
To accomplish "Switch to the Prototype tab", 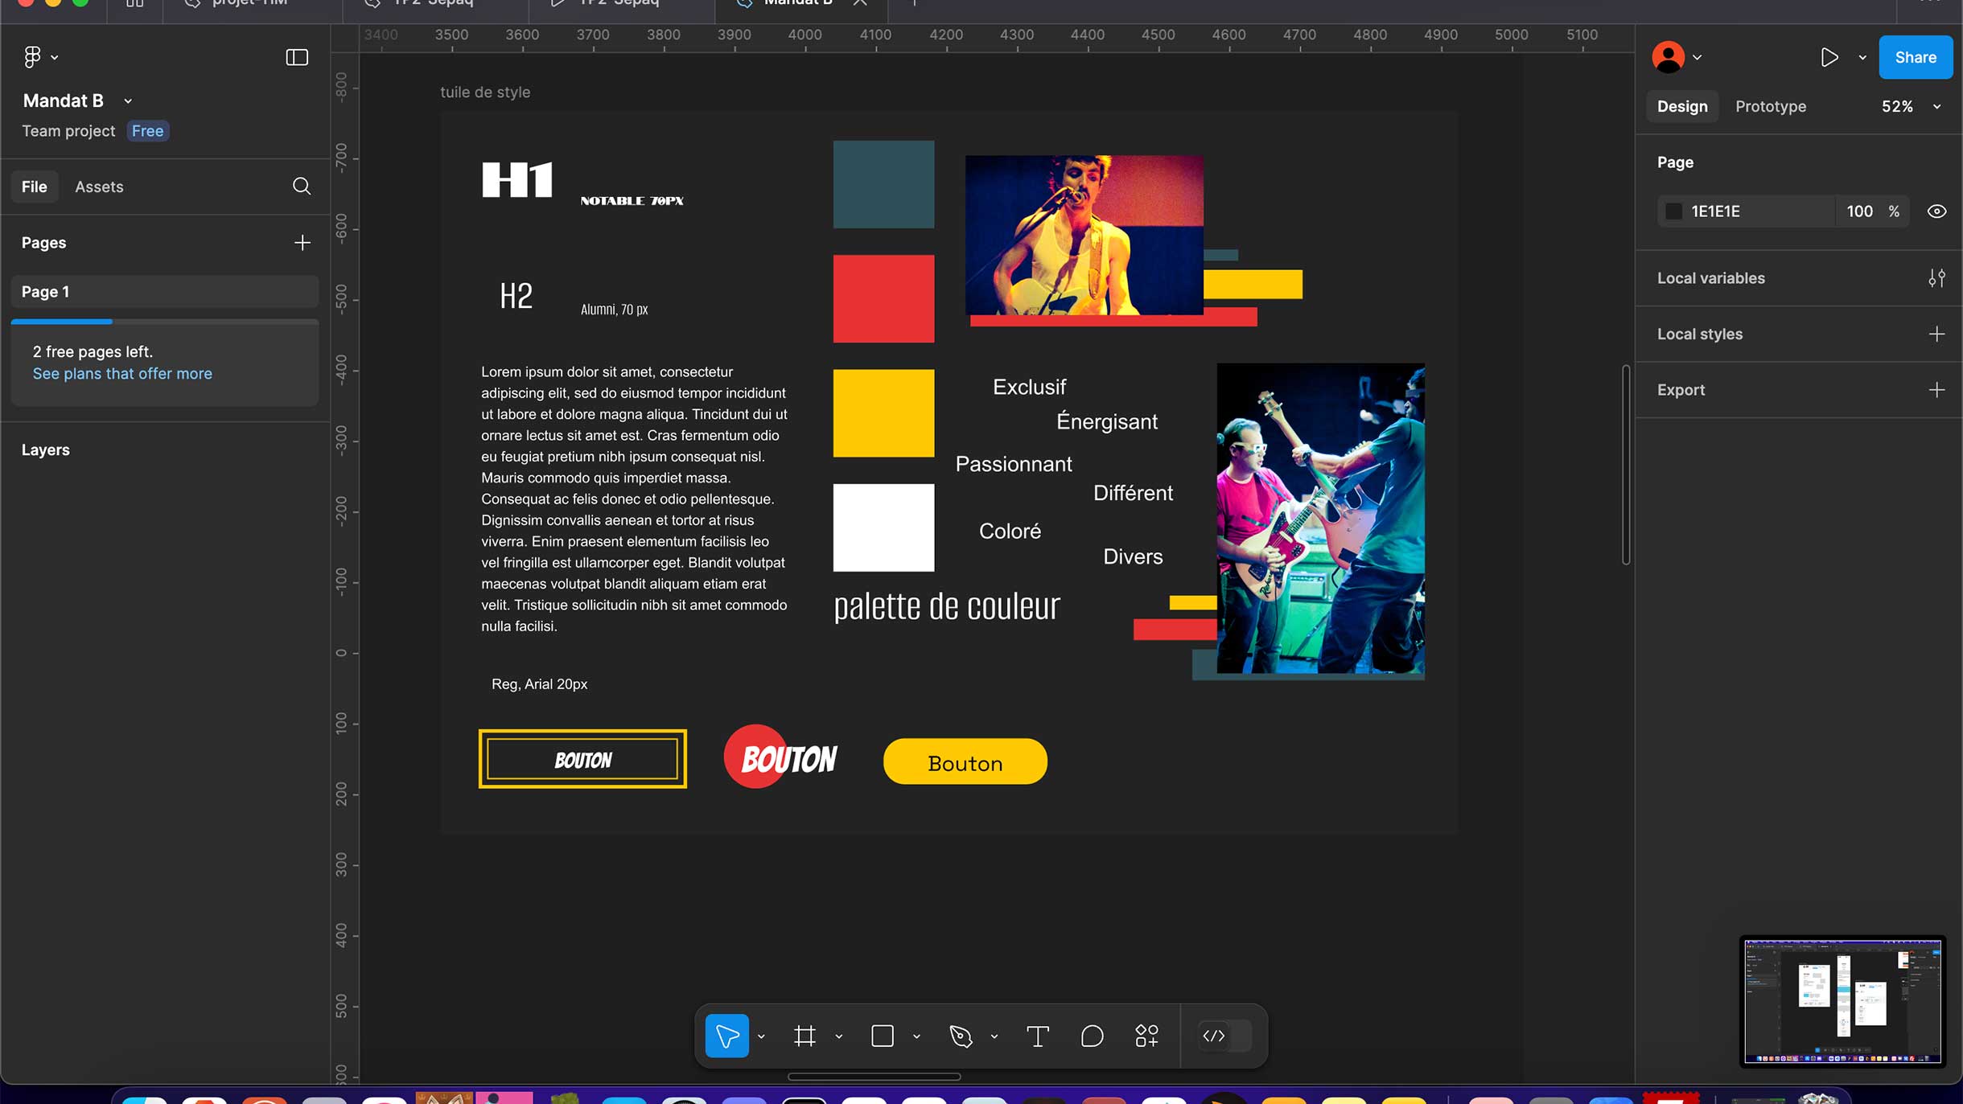I will click(x=1770, y=106).
